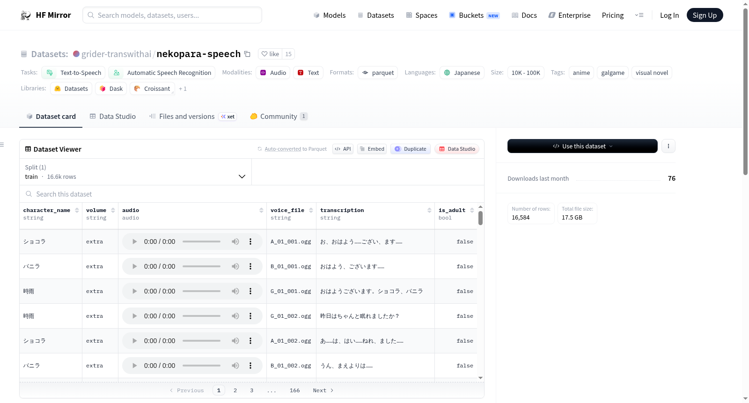The height and width of the screenshot is (403, 749).
Task: Mute audio in G_01_002.ogg row
Action: click(235, 316)
